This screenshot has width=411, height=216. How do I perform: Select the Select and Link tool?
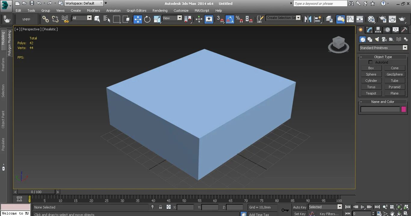pos(45,19)
